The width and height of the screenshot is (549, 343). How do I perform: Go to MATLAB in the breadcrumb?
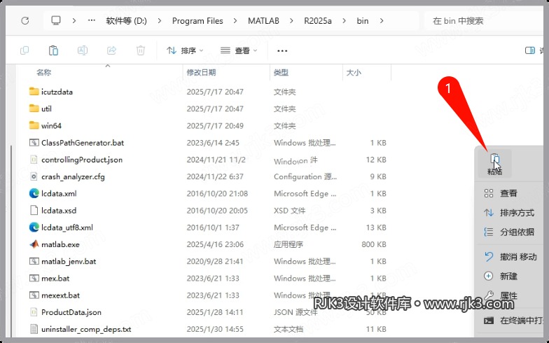[263, 21]
